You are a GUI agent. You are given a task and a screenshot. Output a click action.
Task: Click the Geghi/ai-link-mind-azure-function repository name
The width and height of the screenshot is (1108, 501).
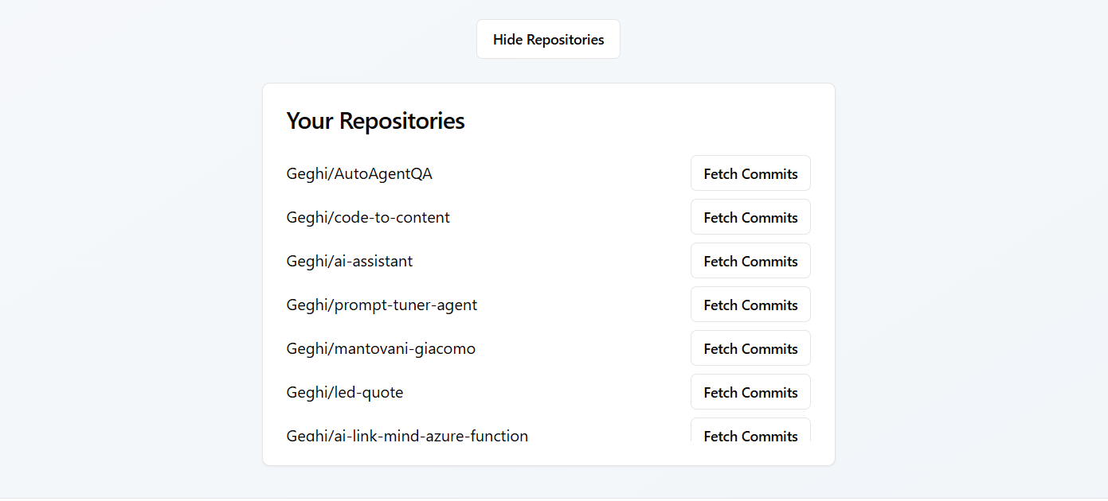tap(407, 435)
